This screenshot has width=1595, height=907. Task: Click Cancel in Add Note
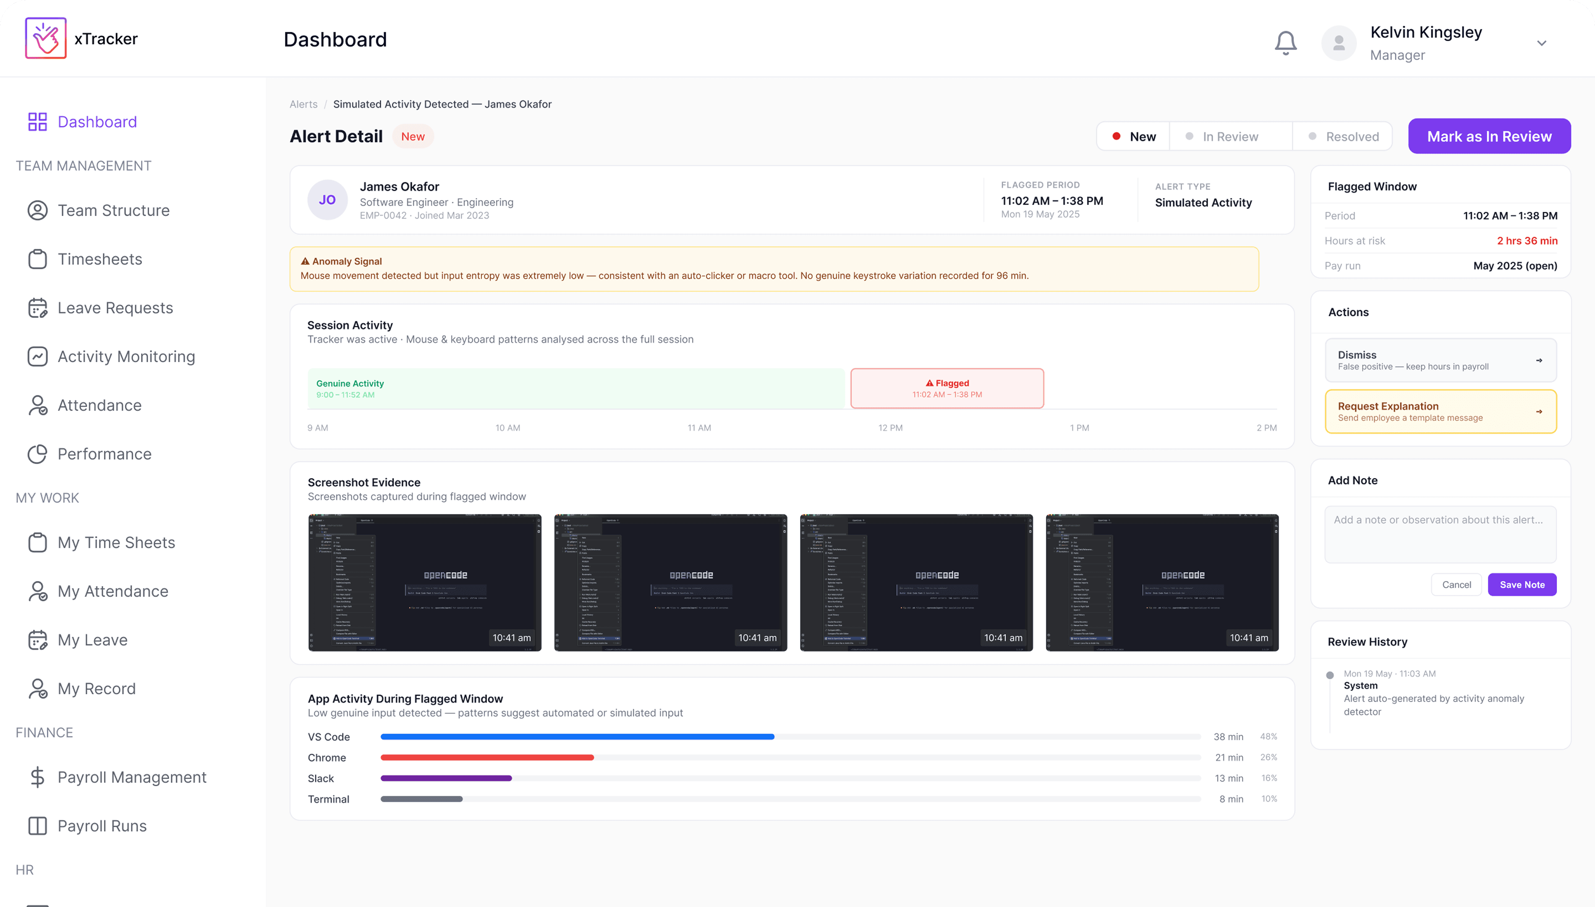1456,584
